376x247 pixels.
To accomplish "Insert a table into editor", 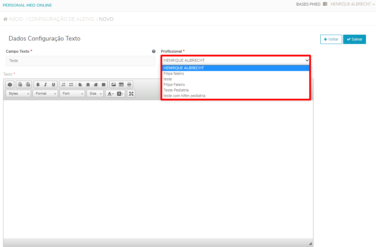I will [x=121, y=85].
